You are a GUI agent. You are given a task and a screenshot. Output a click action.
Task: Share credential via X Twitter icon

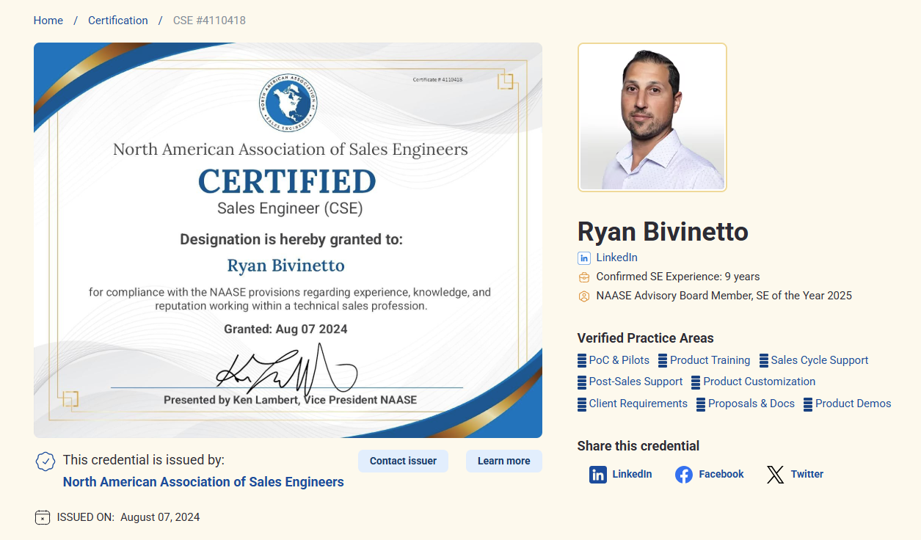point(776,475)
